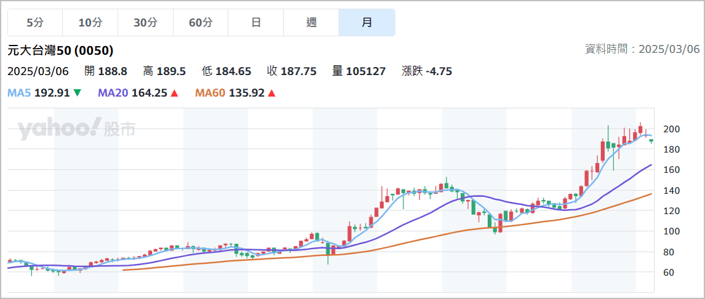Click the date 2025/03/06 in quote row

coord(38,71)
